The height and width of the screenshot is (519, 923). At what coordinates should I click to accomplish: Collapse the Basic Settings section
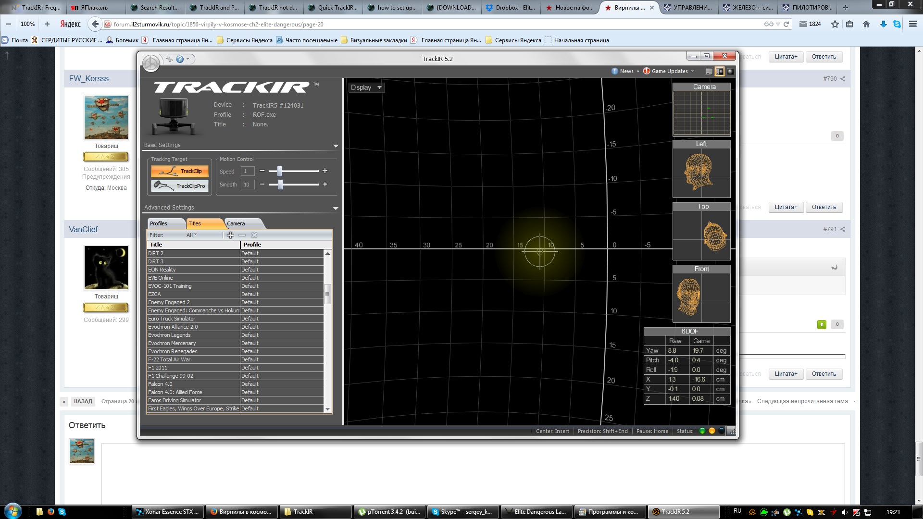pyautogui.click(x=336, y=146)
